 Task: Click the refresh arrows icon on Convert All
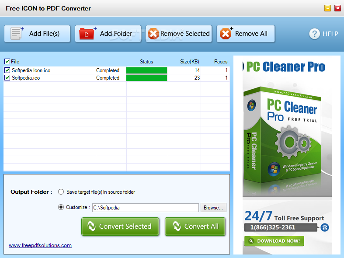coord(177,226)
